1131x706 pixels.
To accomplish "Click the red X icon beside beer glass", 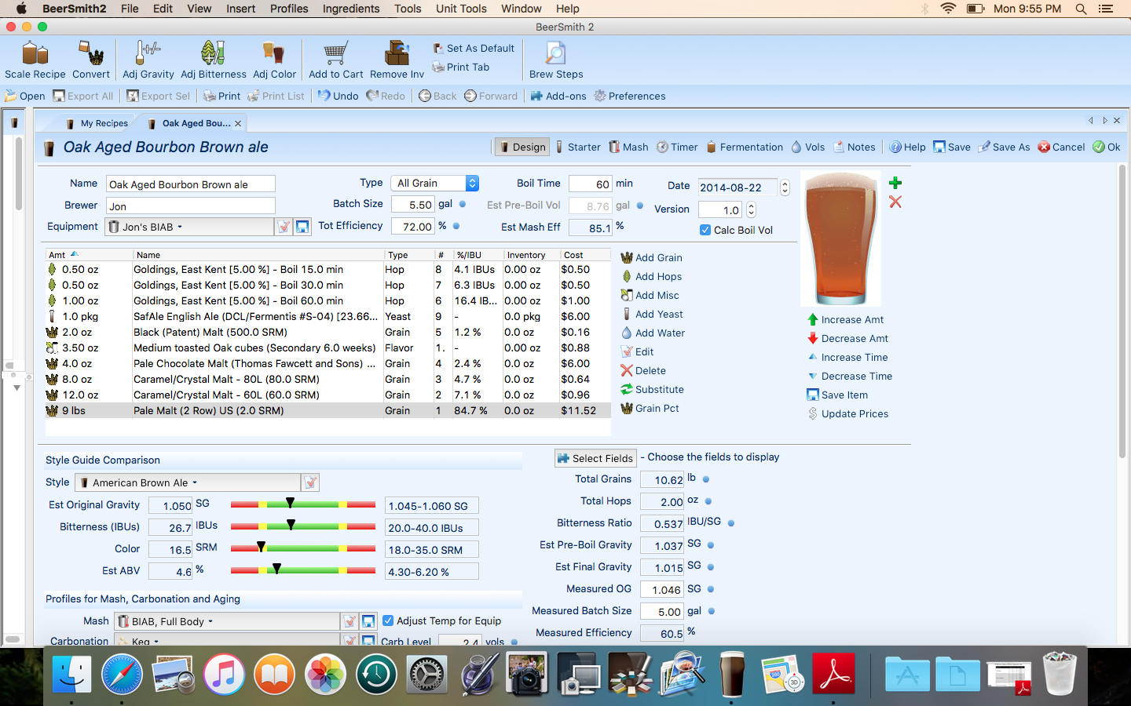I will tap(895, 202).
